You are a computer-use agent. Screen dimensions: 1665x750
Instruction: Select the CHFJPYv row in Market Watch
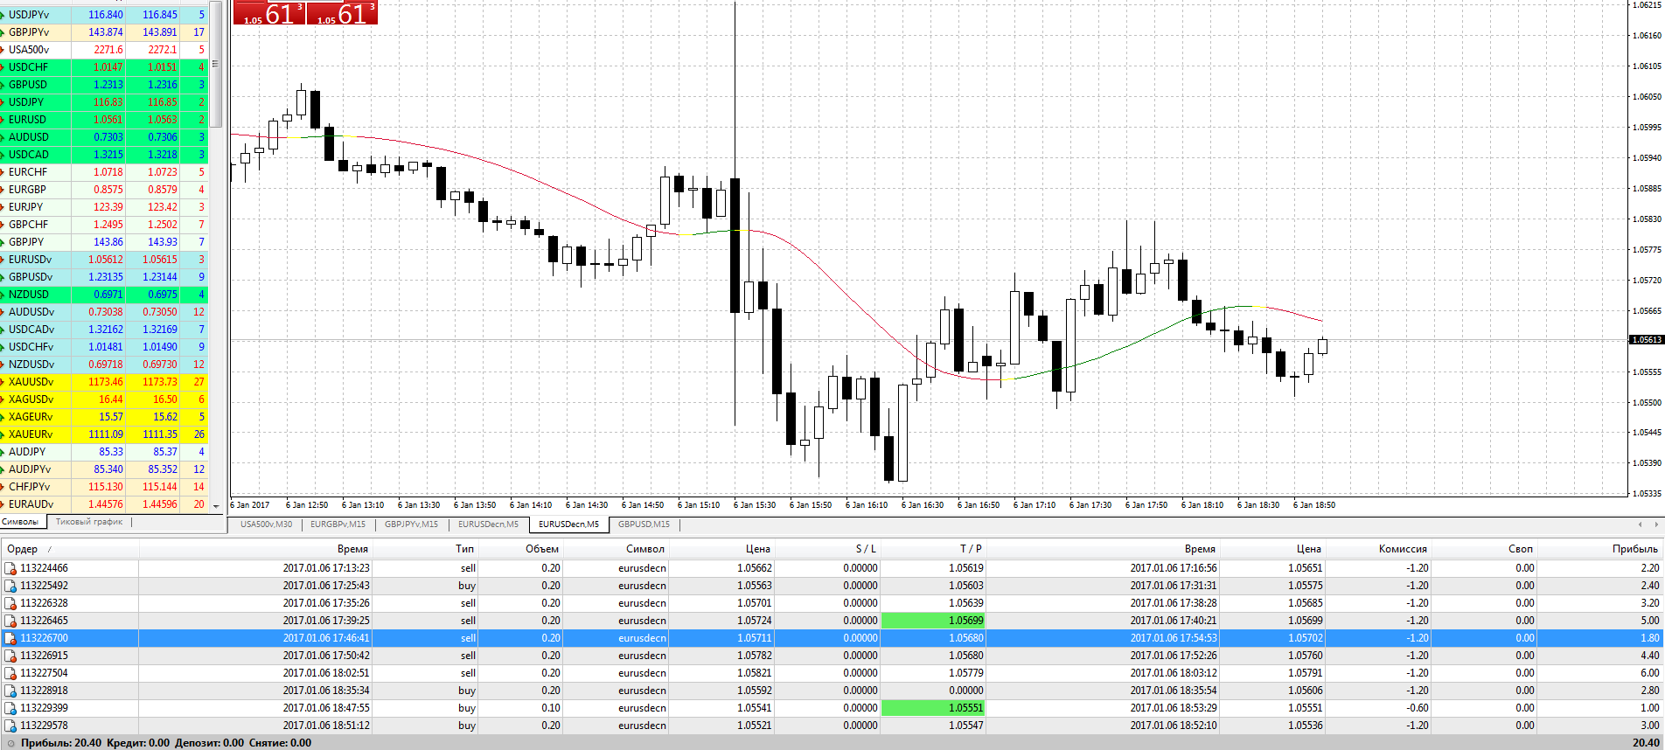(104, 487)
